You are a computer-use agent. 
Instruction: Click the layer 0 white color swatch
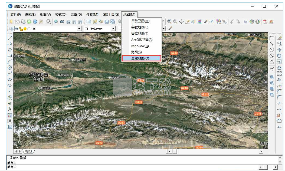29,29
